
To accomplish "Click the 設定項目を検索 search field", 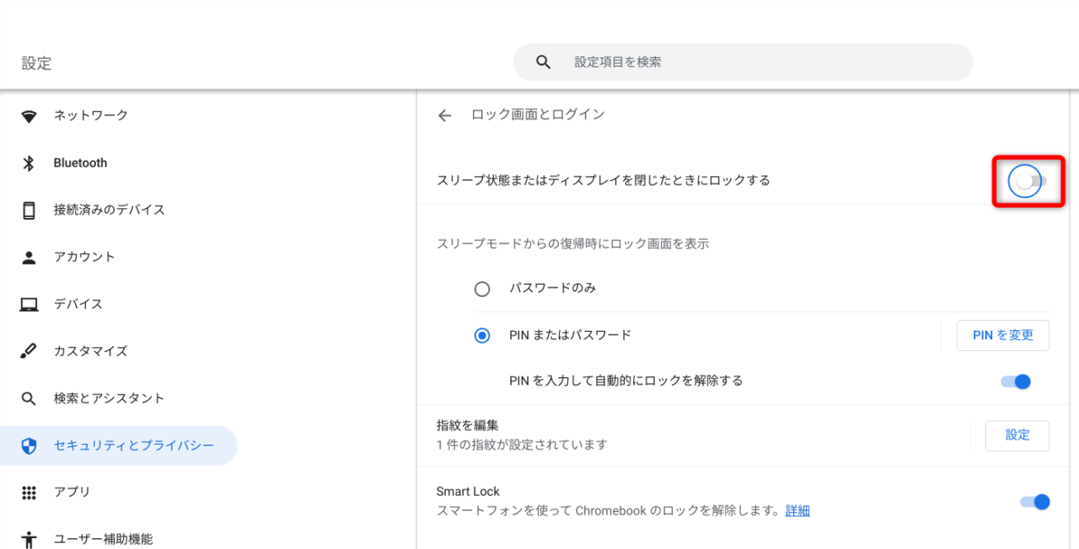I will click(x=742, y=62).
